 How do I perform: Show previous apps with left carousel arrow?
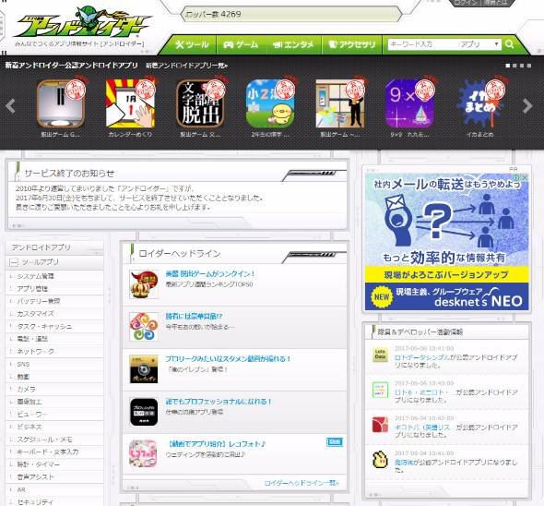coord(10,106)
